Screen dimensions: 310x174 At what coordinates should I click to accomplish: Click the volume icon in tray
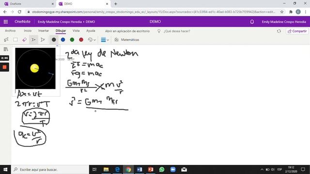(x=273, y=170)
